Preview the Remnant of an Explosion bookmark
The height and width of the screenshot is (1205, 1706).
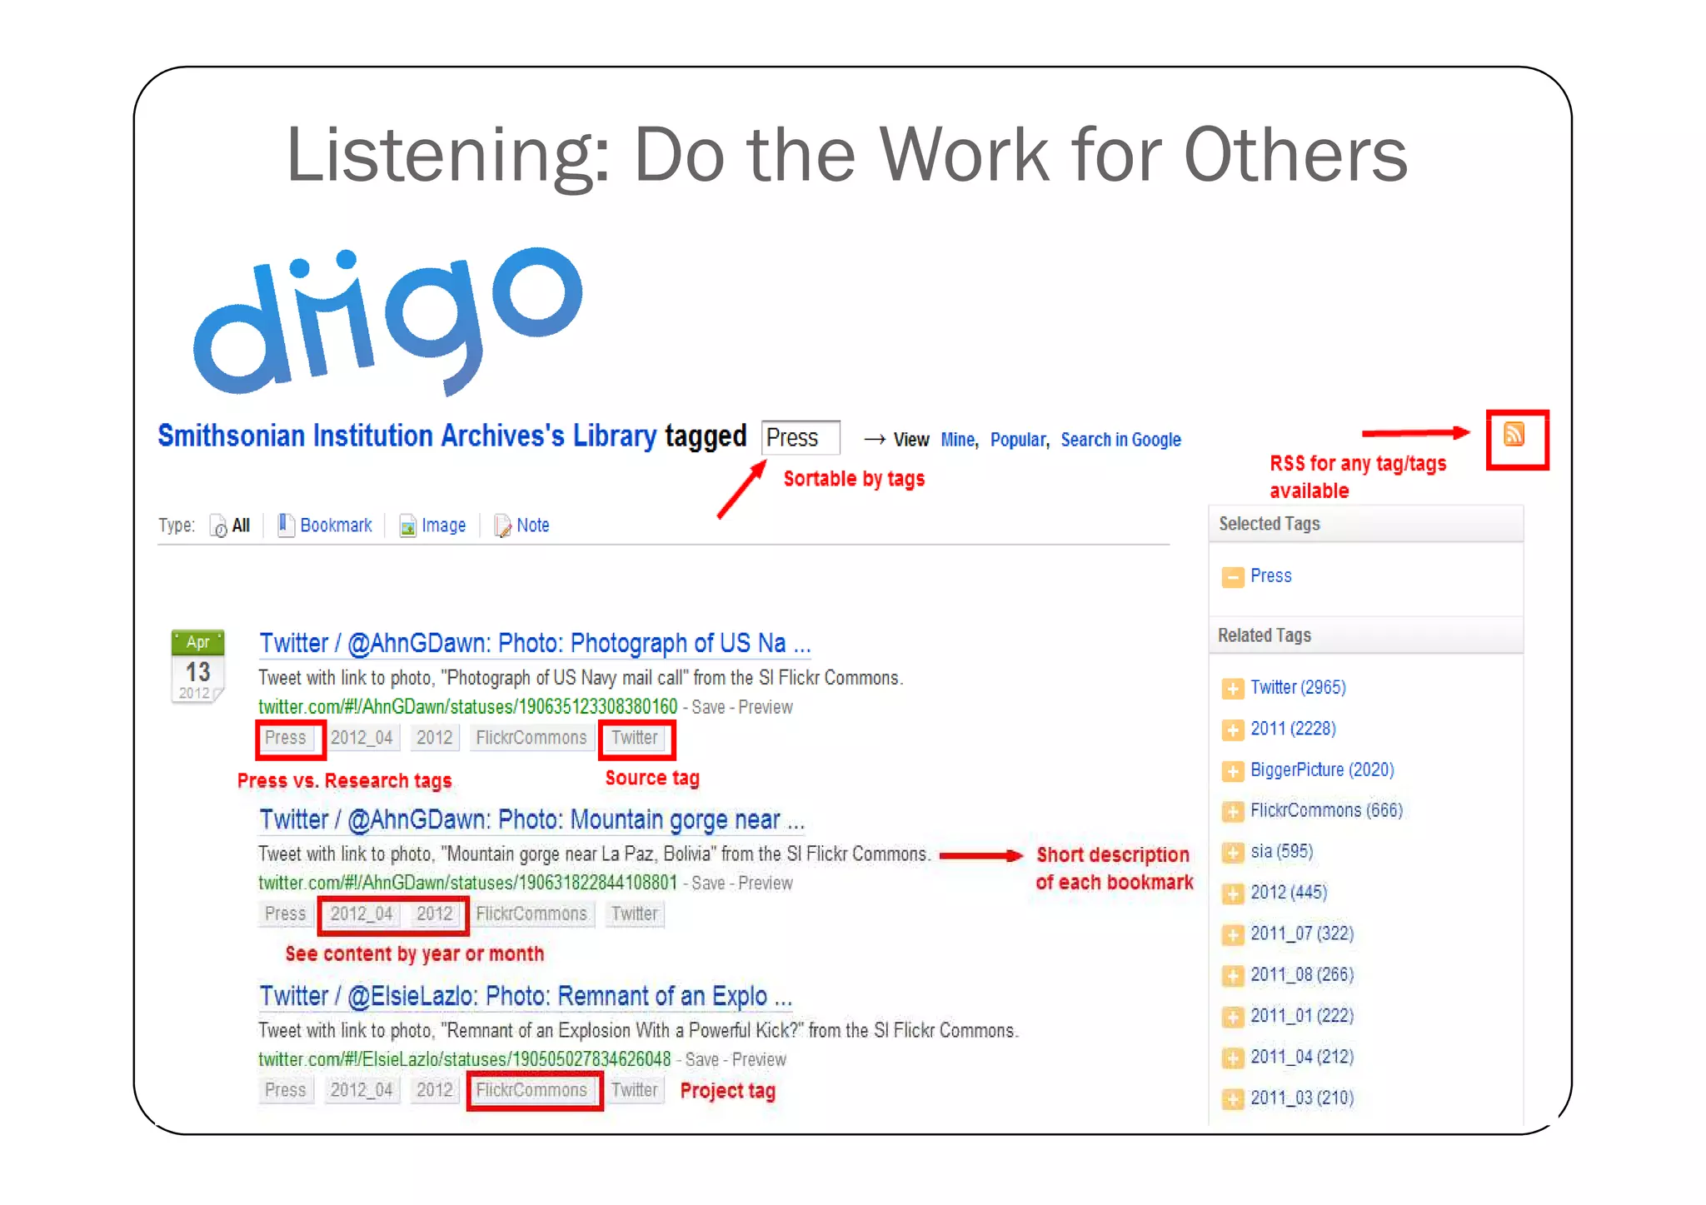759,1059
